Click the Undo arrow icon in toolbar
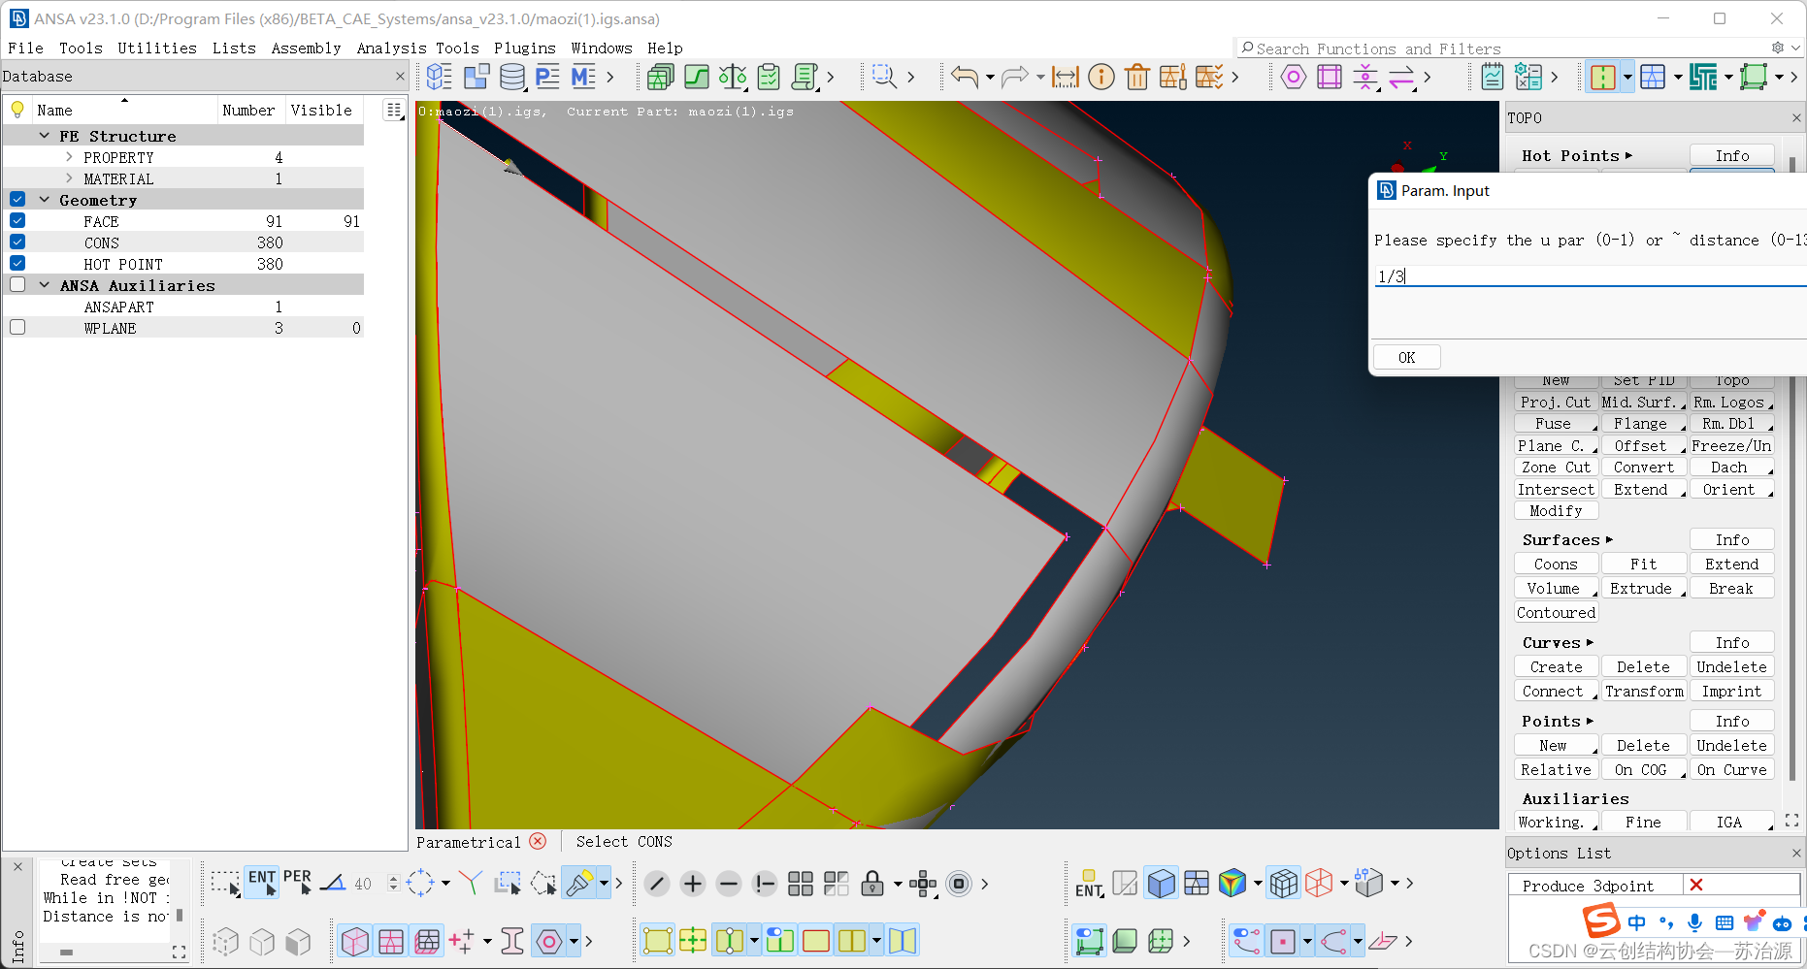Viewport: 1807px width, 969px height. click(x=964, y=77)
